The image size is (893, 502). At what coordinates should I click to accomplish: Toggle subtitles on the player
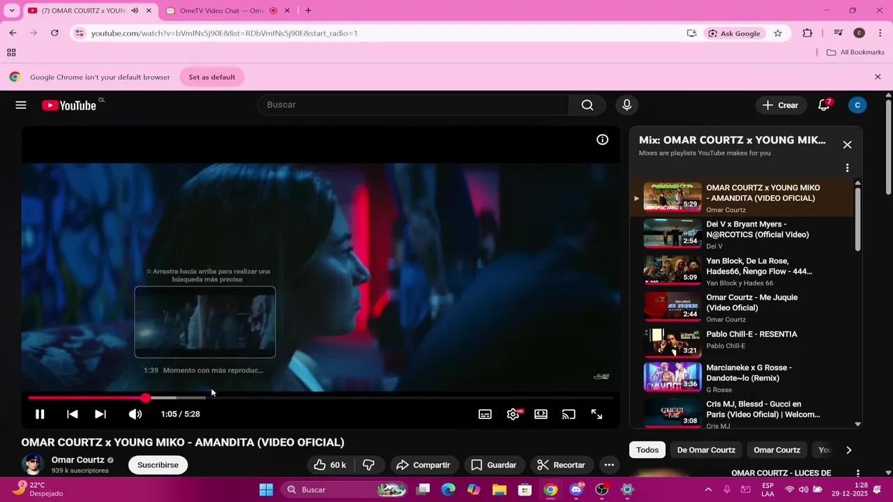click(485, 414)
